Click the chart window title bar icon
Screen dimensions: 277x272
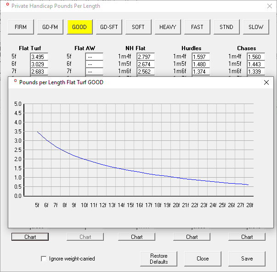pos(15,81)
